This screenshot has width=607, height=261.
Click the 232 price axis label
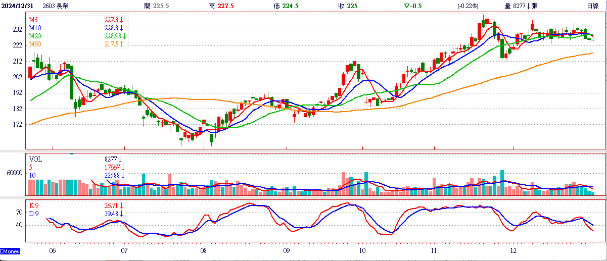click(x=17, y=30)
